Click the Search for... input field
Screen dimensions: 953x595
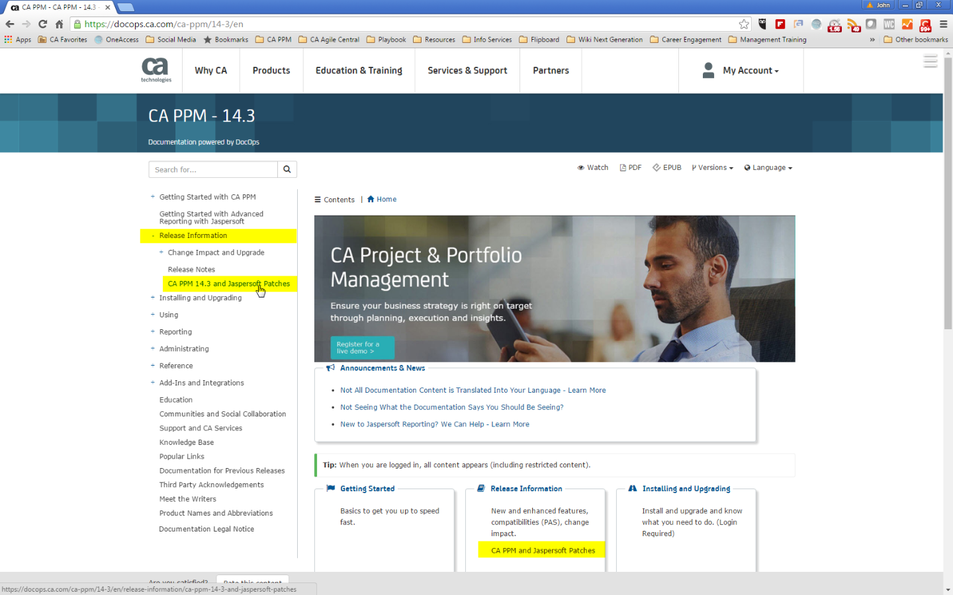[x=213, y=169]
